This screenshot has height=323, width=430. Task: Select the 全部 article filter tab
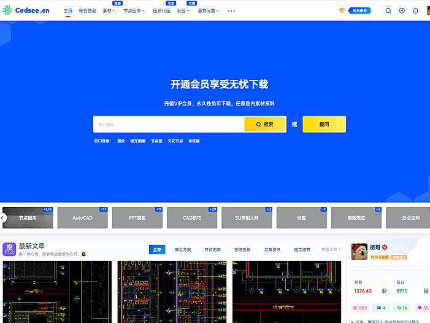point(157,249)
